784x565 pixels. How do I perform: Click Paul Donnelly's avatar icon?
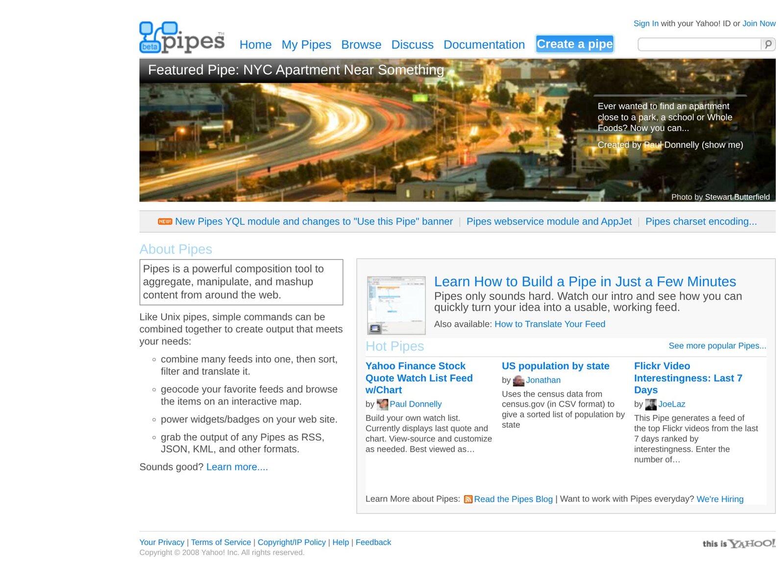click(382, 405)
